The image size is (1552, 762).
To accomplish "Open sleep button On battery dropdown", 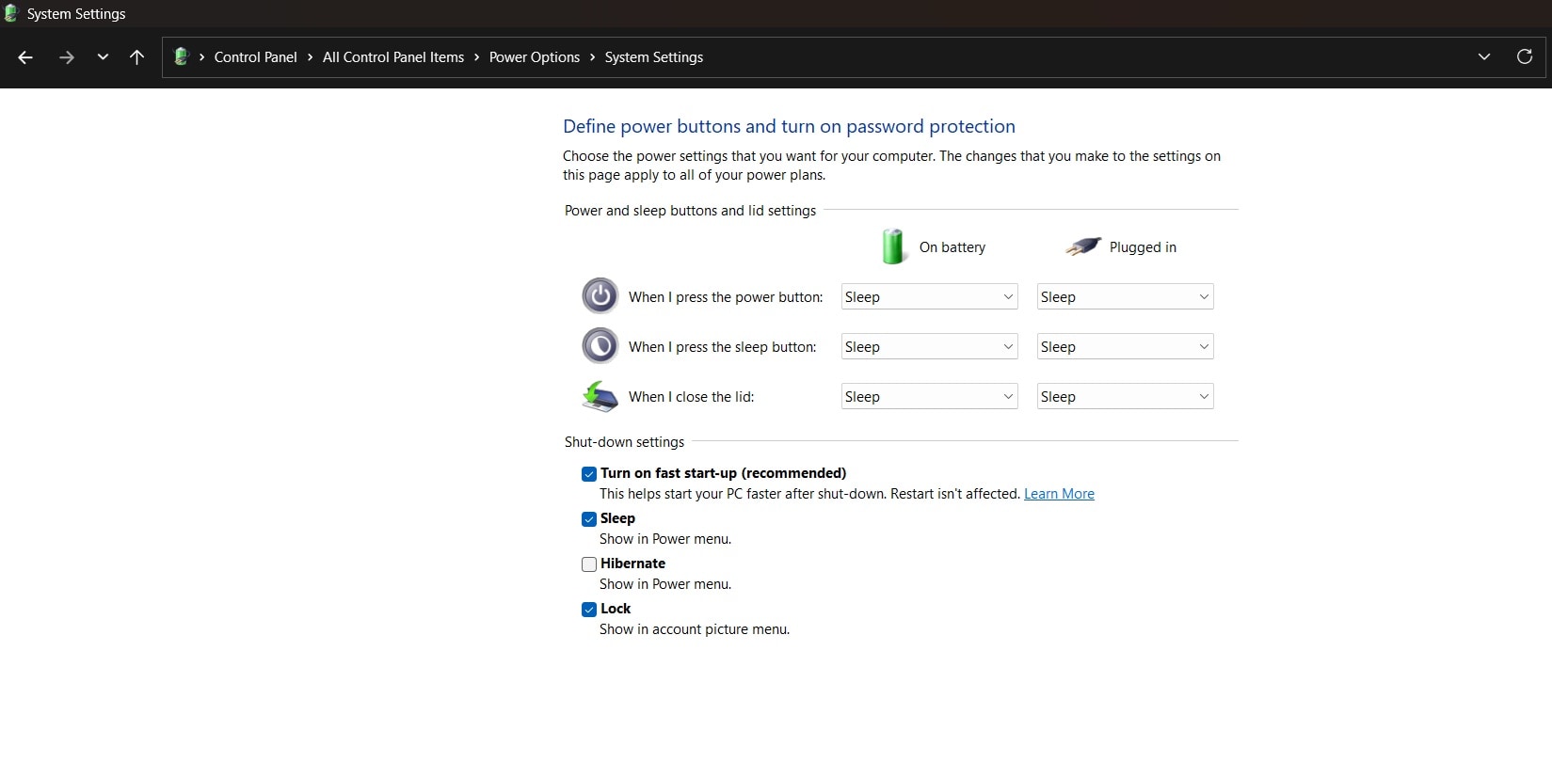I will [x=929, y=346].
